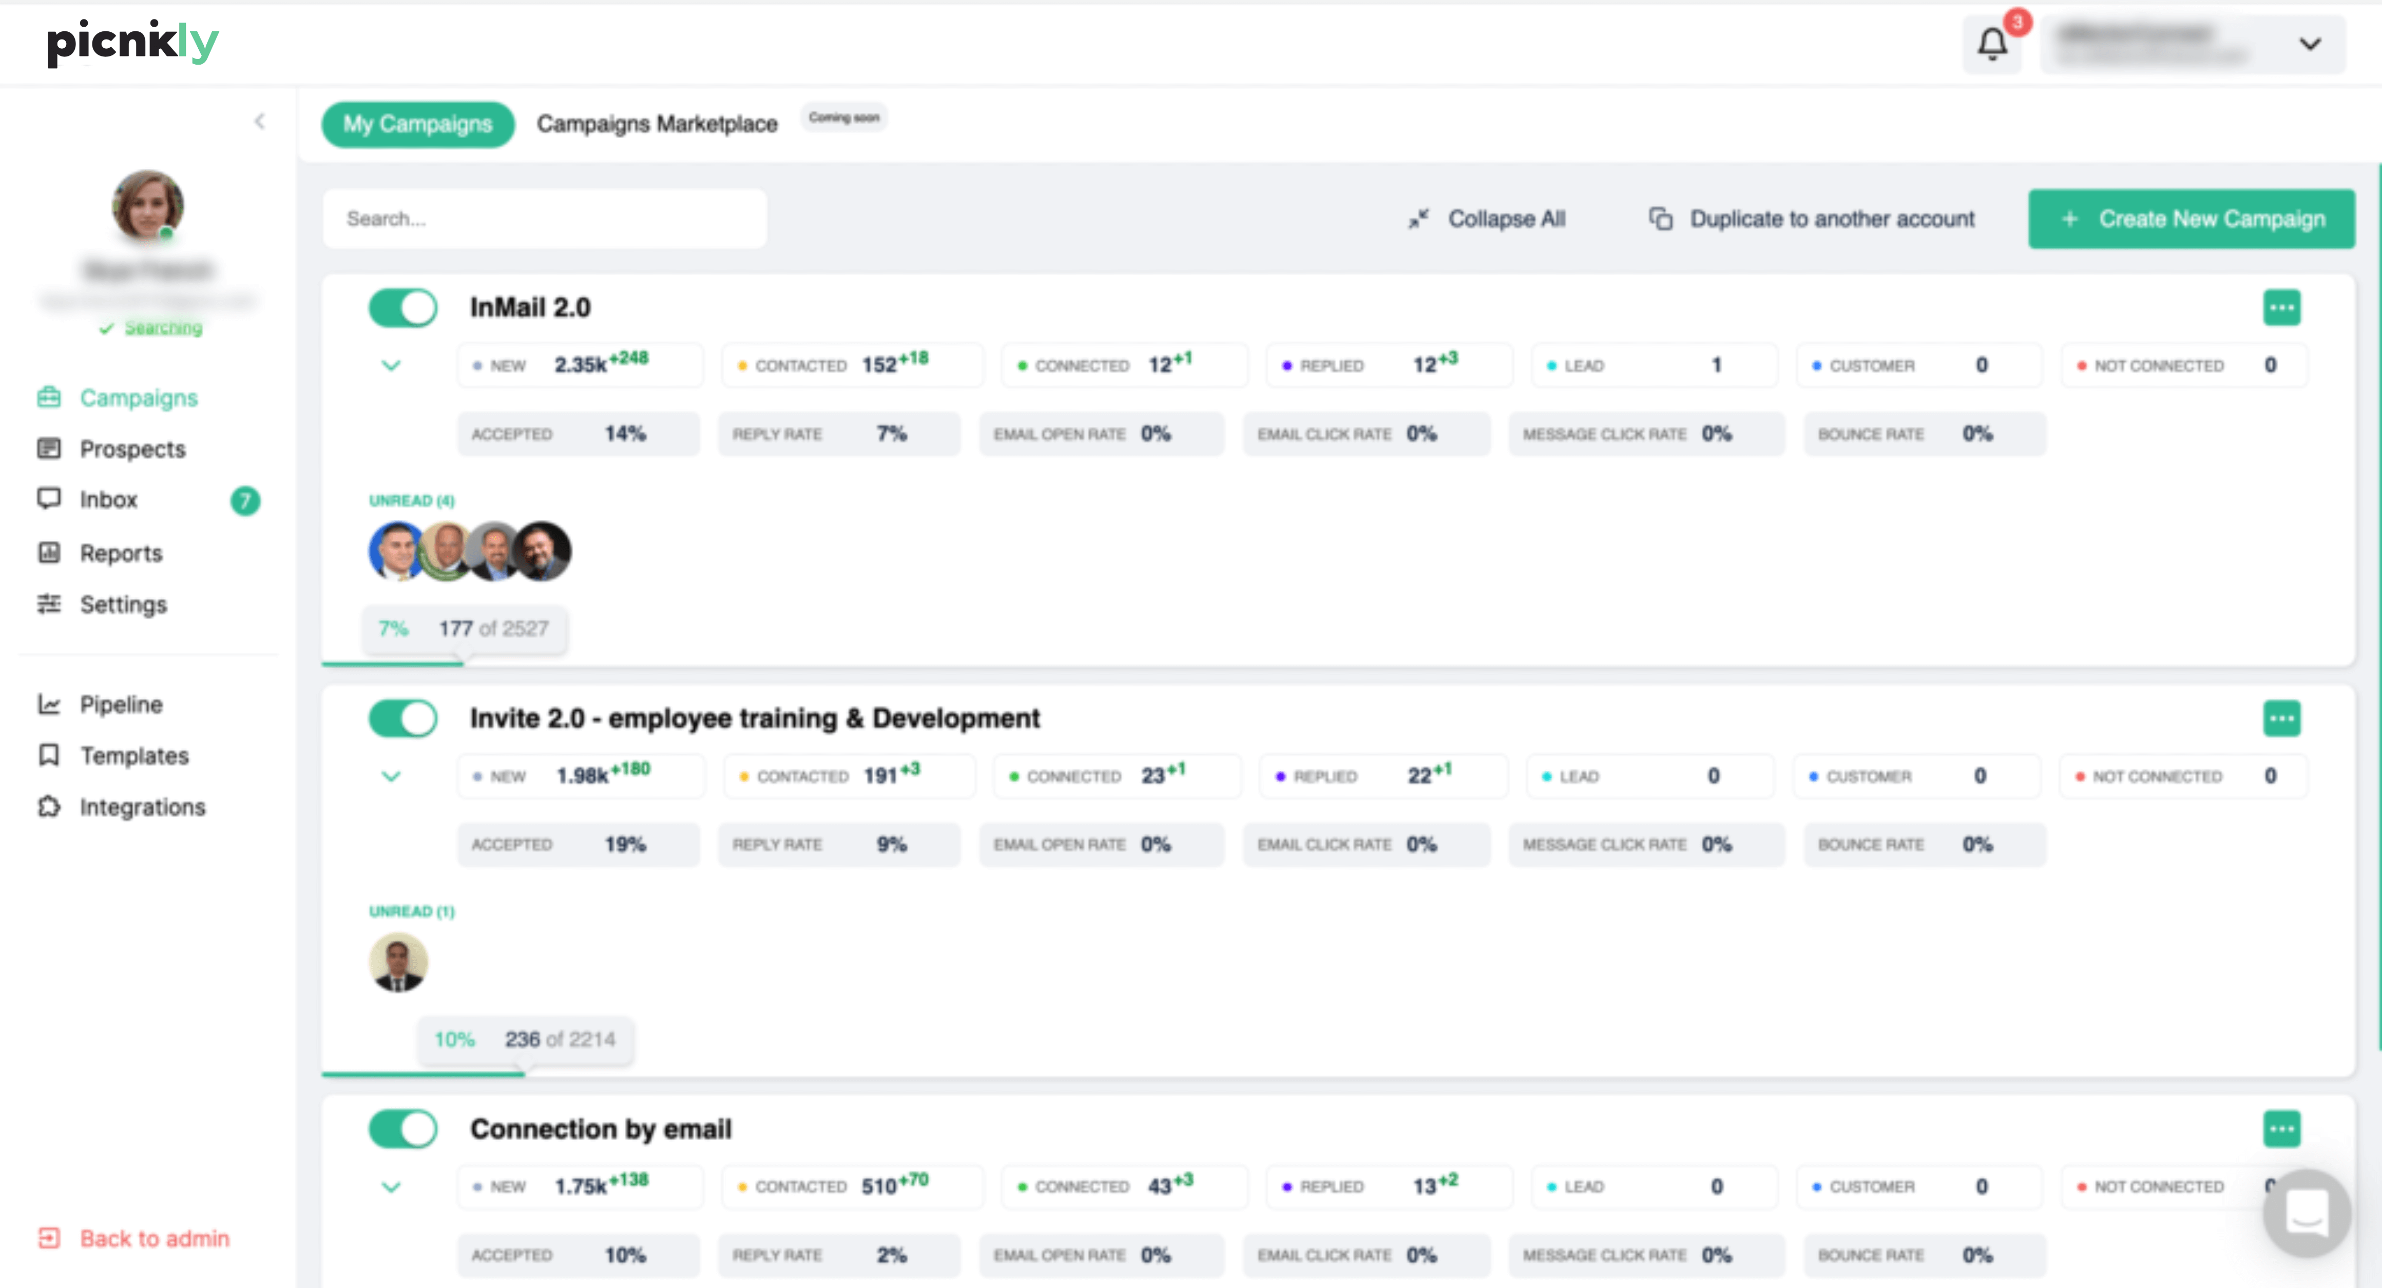Screen dimensions: 2382x1288
Task: Click the three-dot menu for InMail 2.0
Action: click(x=2281, y=308)
